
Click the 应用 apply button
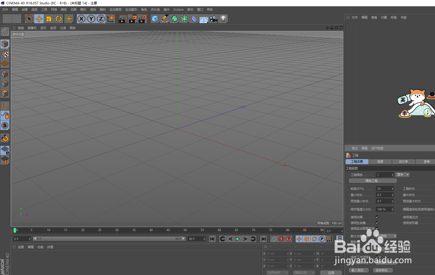click(331, 273)
